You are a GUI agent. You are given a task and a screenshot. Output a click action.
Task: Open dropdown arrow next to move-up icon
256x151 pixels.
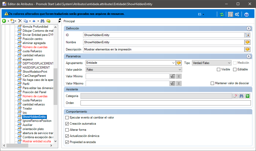pyautogui.click(x=38, y=21)
